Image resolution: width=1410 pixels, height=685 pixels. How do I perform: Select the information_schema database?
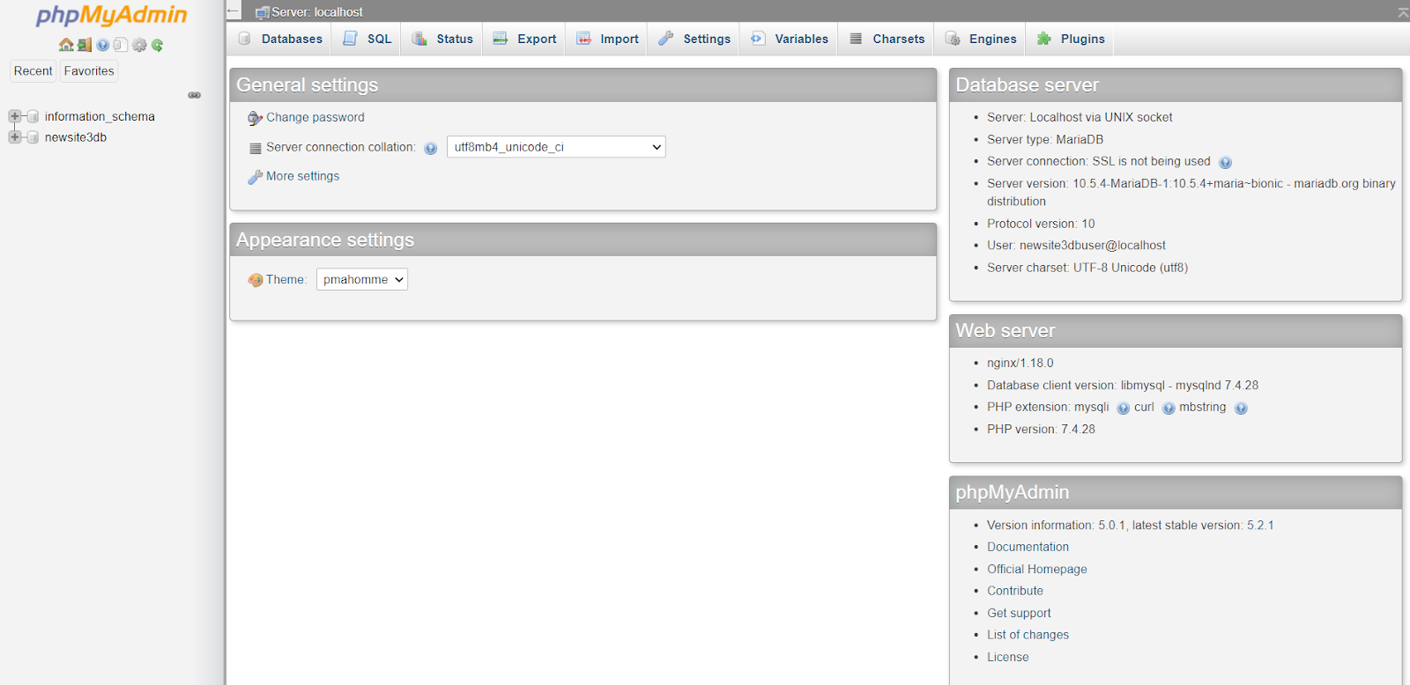click(100, 116)
